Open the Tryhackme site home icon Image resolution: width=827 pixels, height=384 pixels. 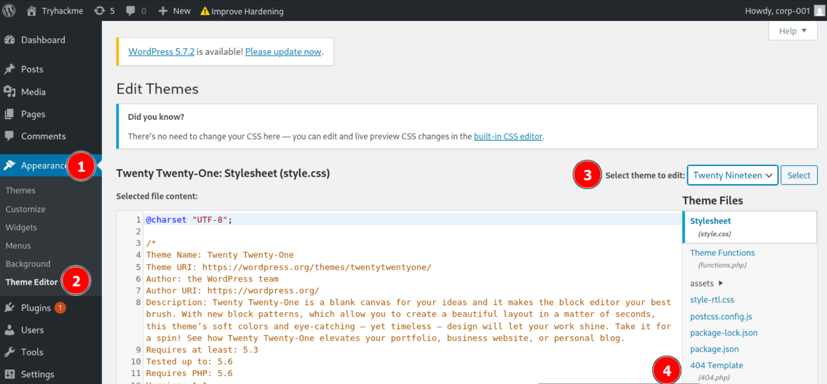(x=31, y=10)
